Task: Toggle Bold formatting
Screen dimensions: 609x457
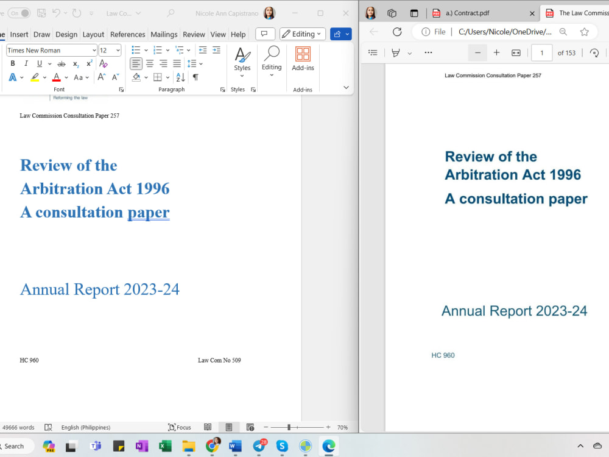Action: (x=13, y=63)
